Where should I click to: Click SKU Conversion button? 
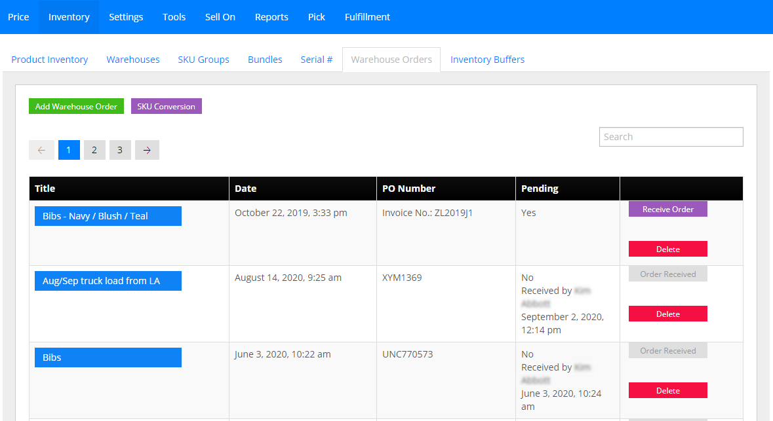tap(166, 106)
